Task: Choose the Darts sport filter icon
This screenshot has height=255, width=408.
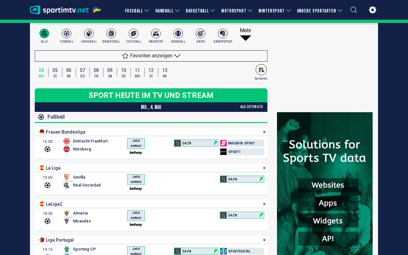Action: [x=200, y=33]
